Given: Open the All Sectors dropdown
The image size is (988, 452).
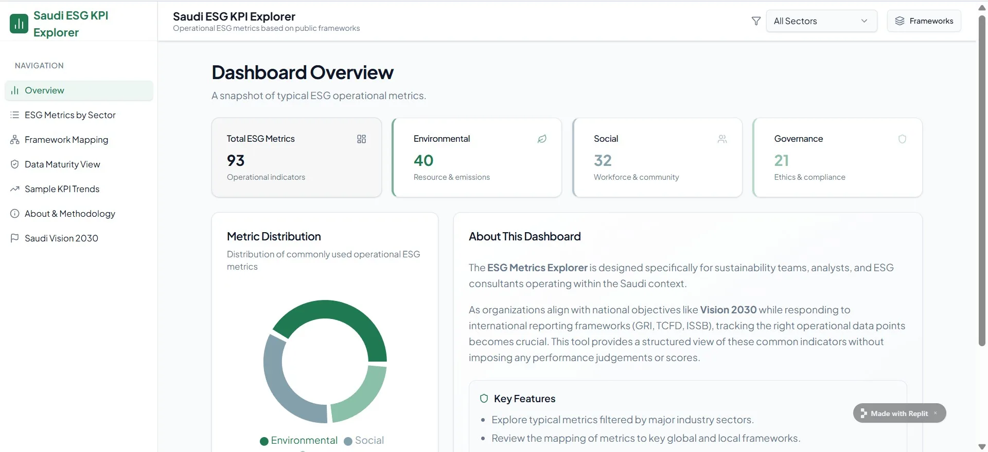Looking at the screenshot, I should [821, 21].
